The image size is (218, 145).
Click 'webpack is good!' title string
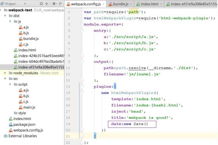(x=148, y=118)
